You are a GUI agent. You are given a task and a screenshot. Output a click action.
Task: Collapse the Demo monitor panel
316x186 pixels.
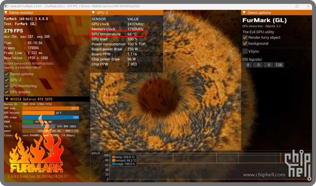pos(6,13)
